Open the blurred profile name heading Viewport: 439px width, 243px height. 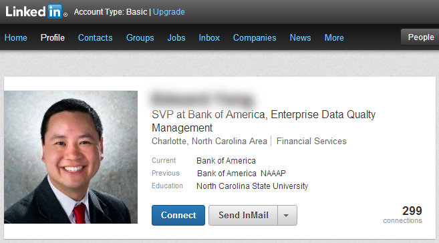point(202,99)
